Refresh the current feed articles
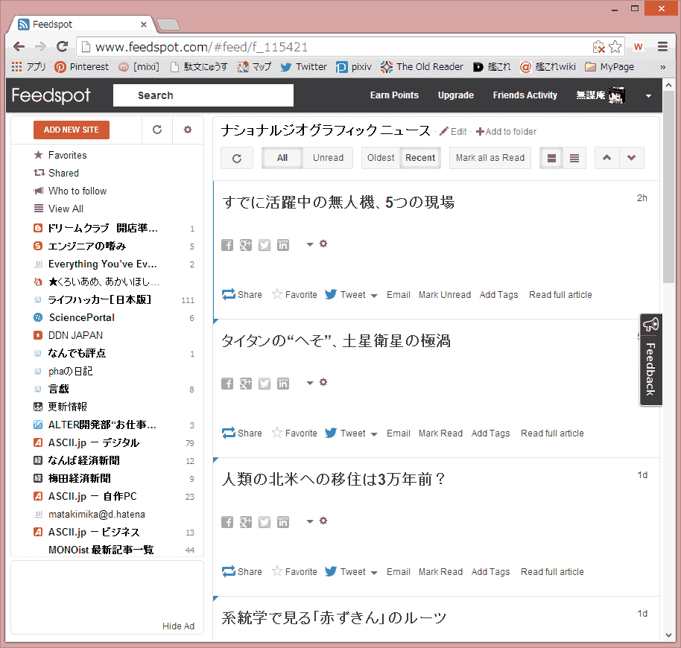Screen dimensions: 681x648 click(x=237, y=158)
